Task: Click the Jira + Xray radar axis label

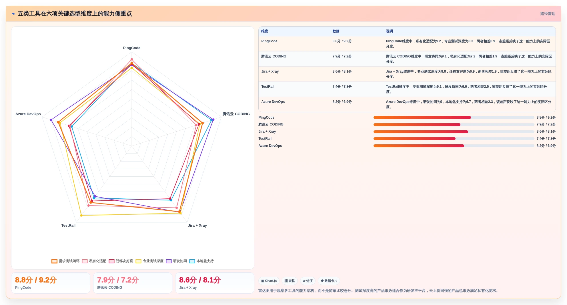Action: pos(197,226)
